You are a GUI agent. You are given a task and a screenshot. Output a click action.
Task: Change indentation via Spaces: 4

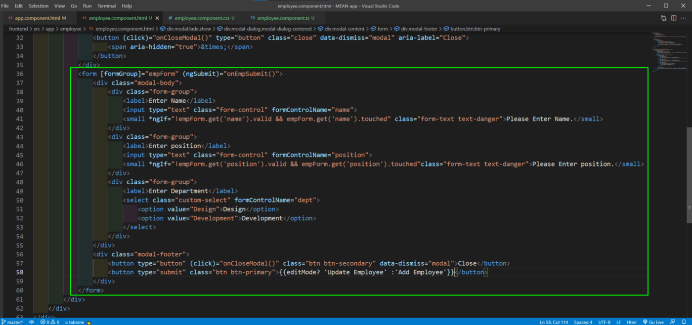583,322
